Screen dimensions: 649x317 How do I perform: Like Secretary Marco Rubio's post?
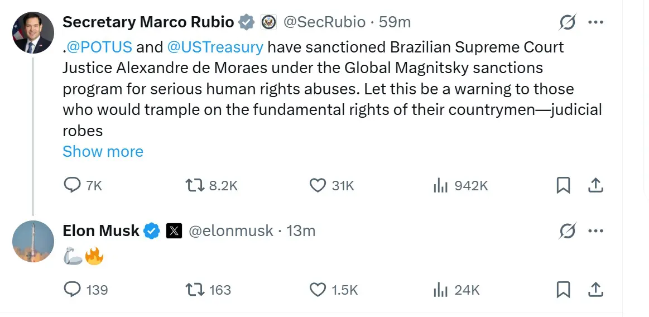(x=318, y=185)
